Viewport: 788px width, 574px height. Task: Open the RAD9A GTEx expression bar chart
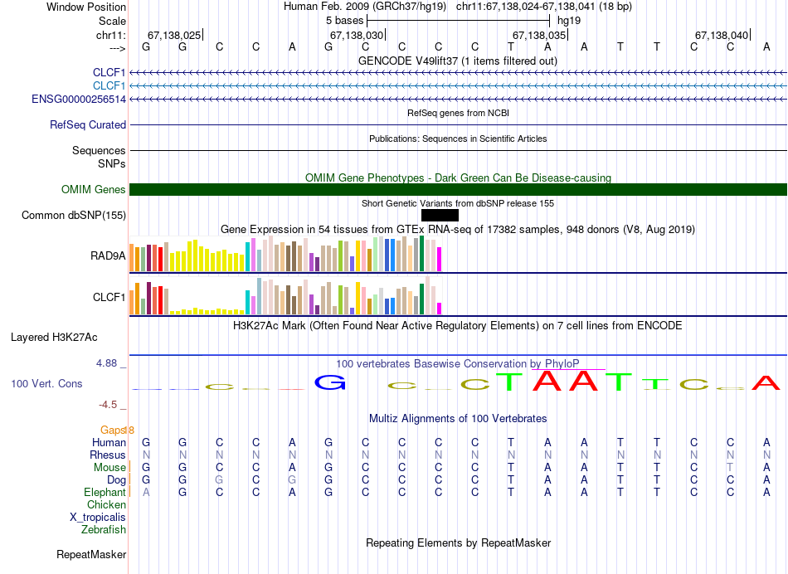[x=285, y=254]
